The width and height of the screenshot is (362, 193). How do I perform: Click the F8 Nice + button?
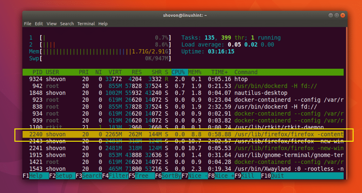pyautogui.click(x=221, y=176)
